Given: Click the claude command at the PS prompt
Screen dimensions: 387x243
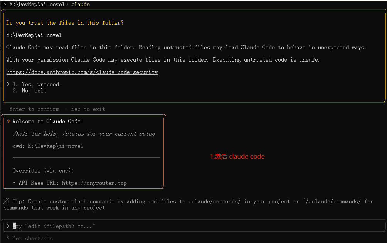Looking at the screenshot, I should click(81, 4).
